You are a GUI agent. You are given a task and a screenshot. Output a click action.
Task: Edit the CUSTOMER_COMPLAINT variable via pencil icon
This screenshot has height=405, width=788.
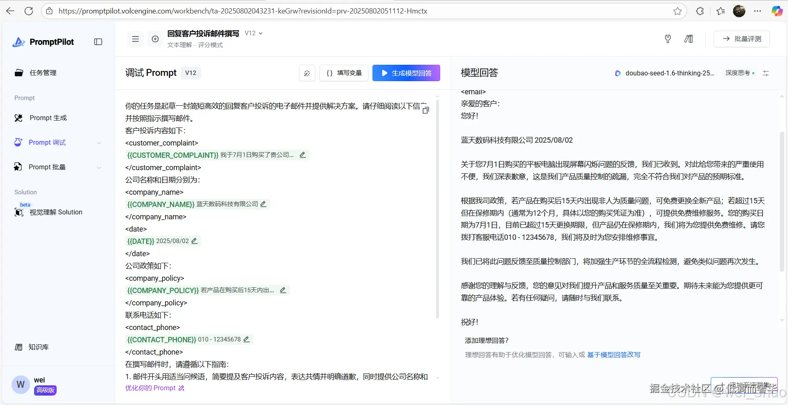point(303,155)
